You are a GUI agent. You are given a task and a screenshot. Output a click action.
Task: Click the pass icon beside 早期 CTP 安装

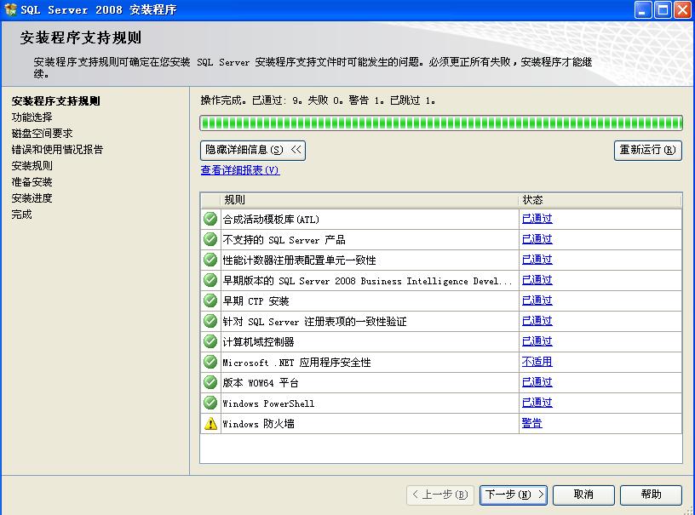[x=210, y=300]
